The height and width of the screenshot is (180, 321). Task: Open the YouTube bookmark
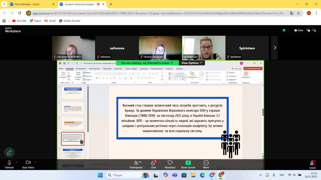[19, 21]
